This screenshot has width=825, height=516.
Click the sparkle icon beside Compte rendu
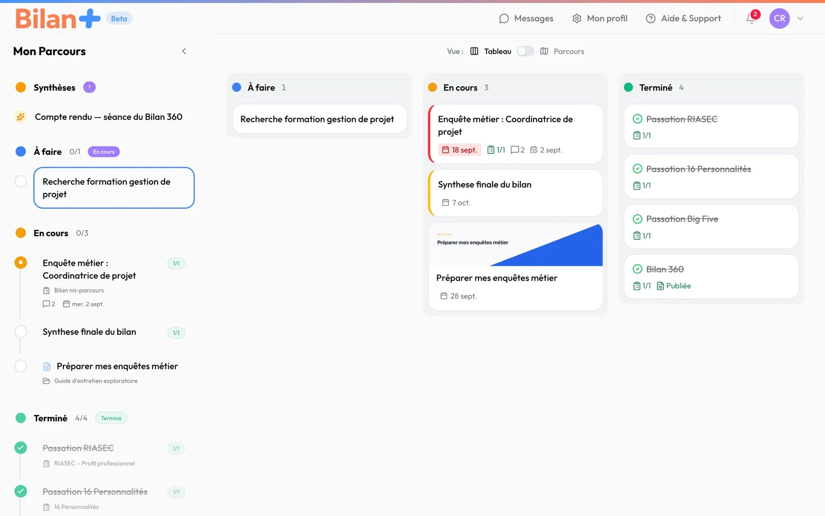pyautogui.click(x=21, y=117)
